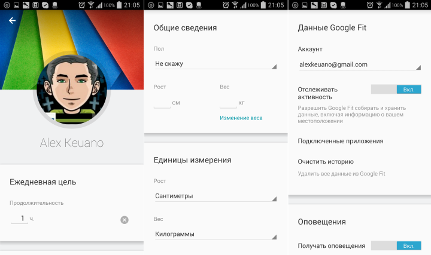Tap the Wi-Fi icon above Общие сведения screen
Screen dimensions: 431x255
coord(235,5)
